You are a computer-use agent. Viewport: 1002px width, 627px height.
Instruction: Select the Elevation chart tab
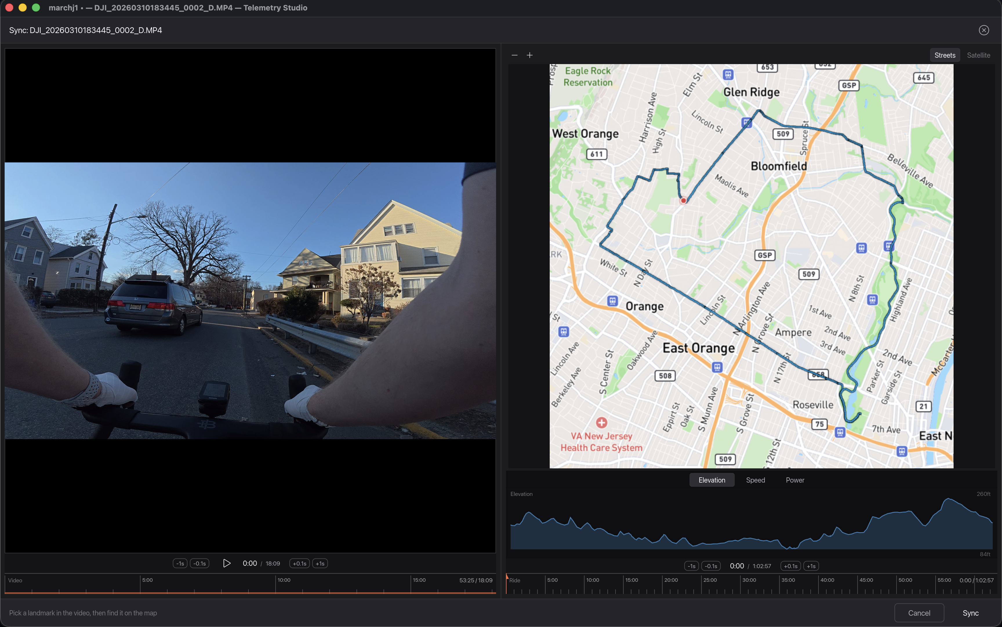[712, 480]
